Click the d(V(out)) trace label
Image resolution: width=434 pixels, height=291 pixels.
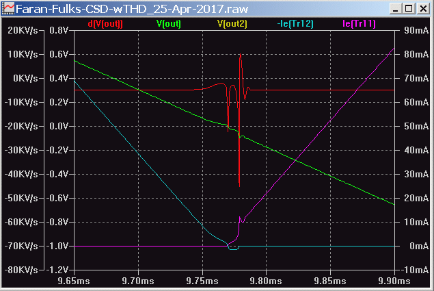[x=105, y=24]
